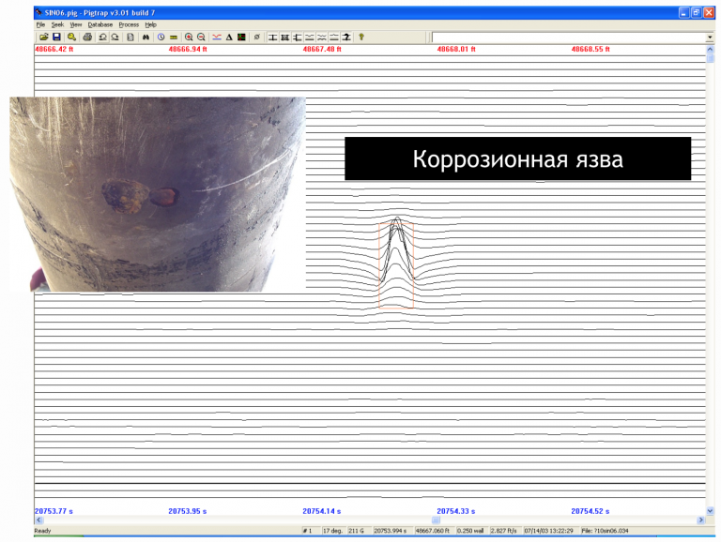The image size is (721, 542).
Task: Click the vertical scrollbar down arrow
Action: click(710, 510)
